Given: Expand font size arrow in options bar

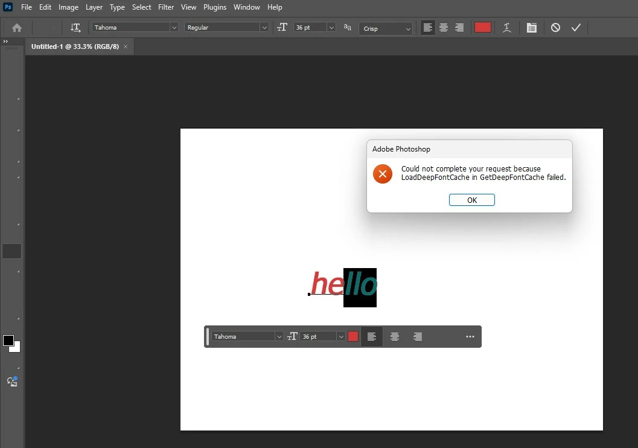Looking at the screenshot, I should pyautogui.click(x=331, y=27).
